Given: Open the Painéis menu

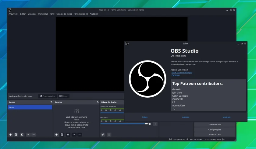Looking at the screenshot, I should click(43, 14).
